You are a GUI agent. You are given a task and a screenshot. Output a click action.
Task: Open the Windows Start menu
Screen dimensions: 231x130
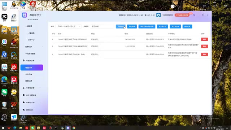pos(3,128)
